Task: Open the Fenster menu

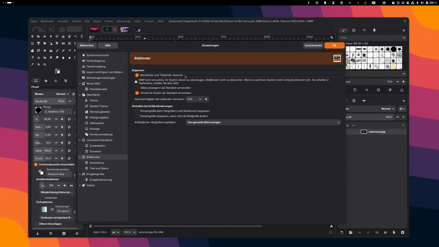Action: click(149, 21)
